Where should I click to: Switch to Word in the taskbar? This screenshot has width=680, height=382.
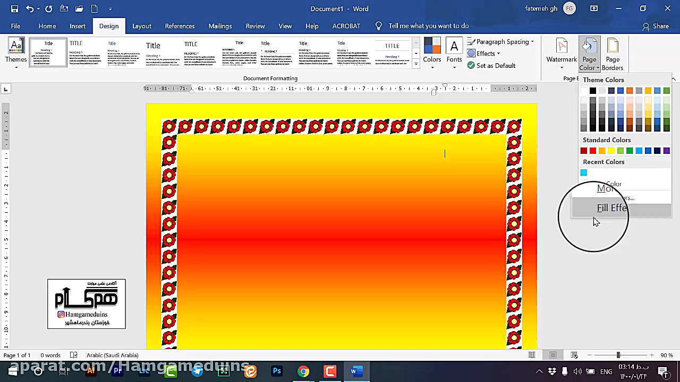point(356,371)
